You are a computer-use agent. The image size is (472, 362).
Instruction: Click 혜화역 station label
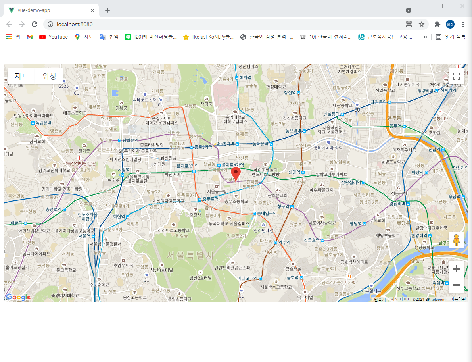[246, 77]
